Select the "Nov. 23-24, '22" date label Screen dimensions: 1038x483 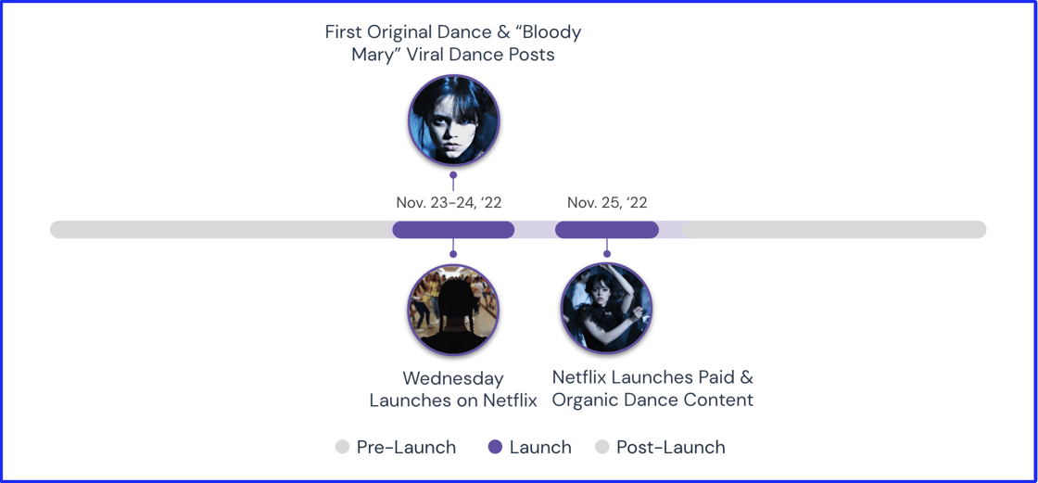tap(449, 202)
